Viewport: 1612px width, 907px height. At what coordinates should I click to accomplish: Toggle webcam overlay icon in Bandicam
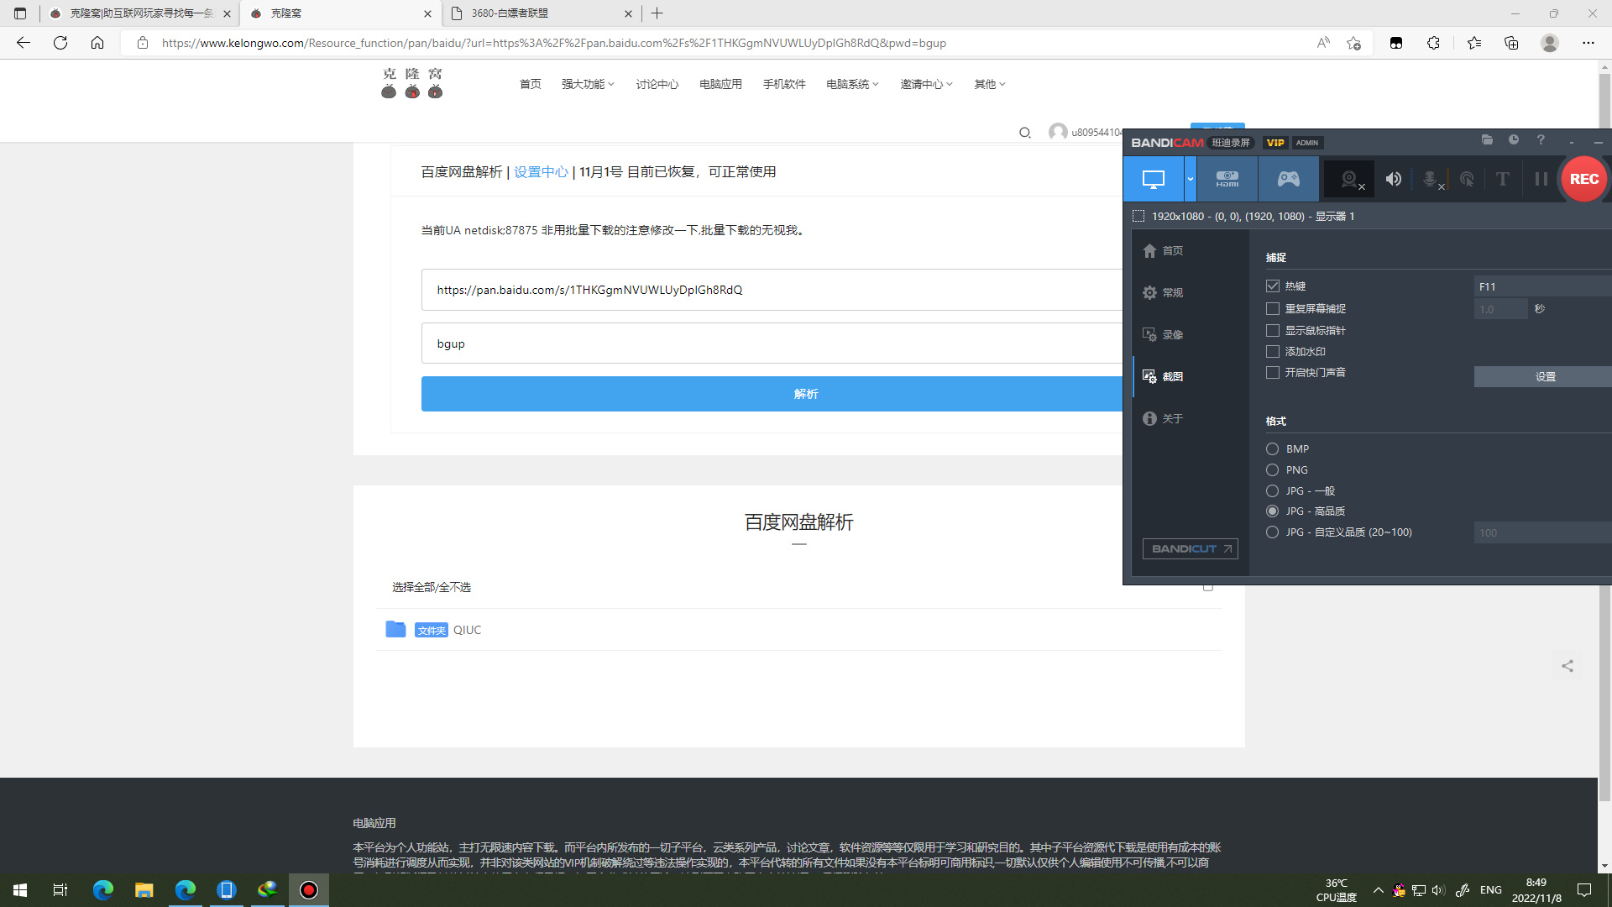pos(1349,179)
